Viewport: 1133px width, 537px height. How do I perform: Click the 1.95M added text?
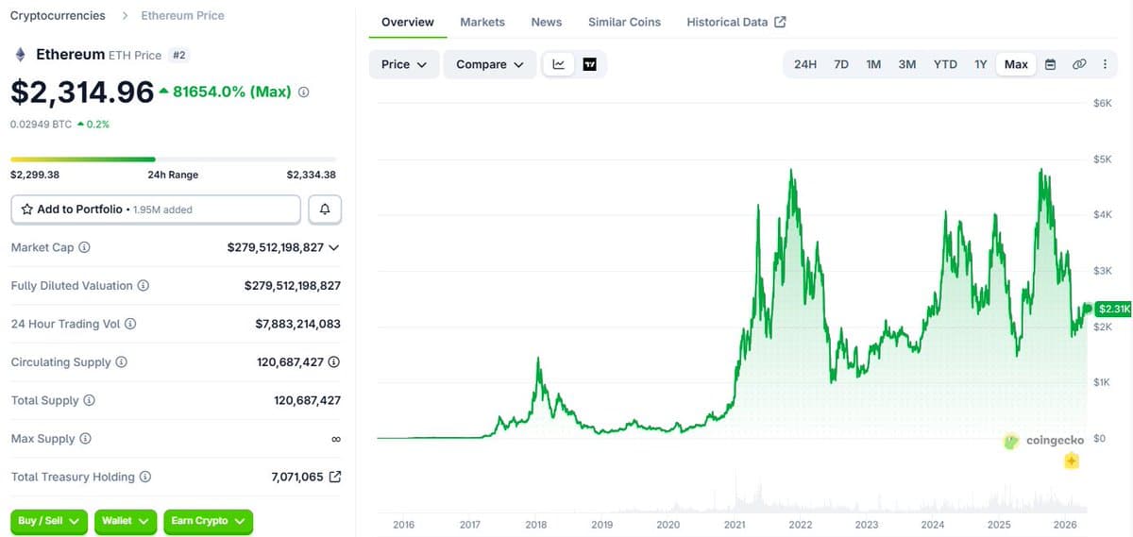[x=162, y=210]
